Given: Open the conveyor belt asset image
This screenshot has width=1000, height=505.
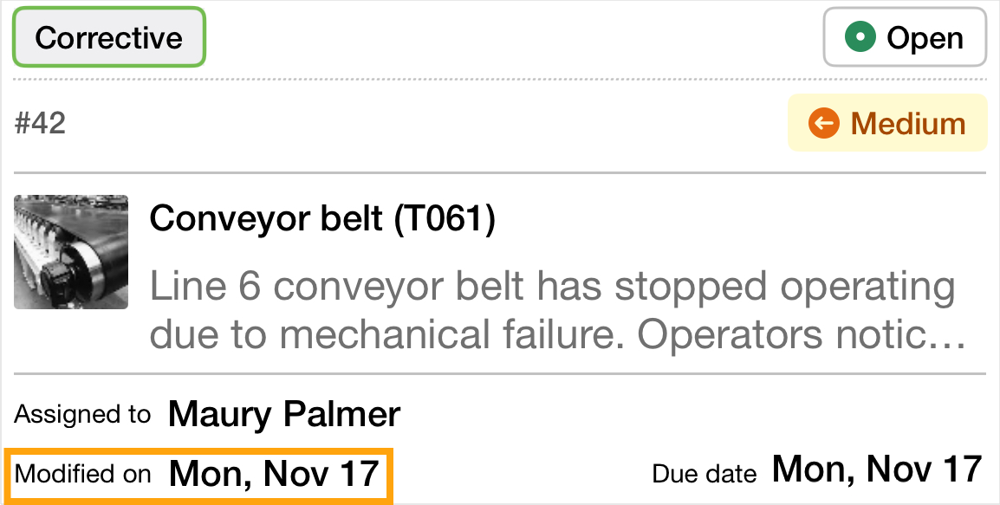Looking at the screenshot, I should click(70, 252).
